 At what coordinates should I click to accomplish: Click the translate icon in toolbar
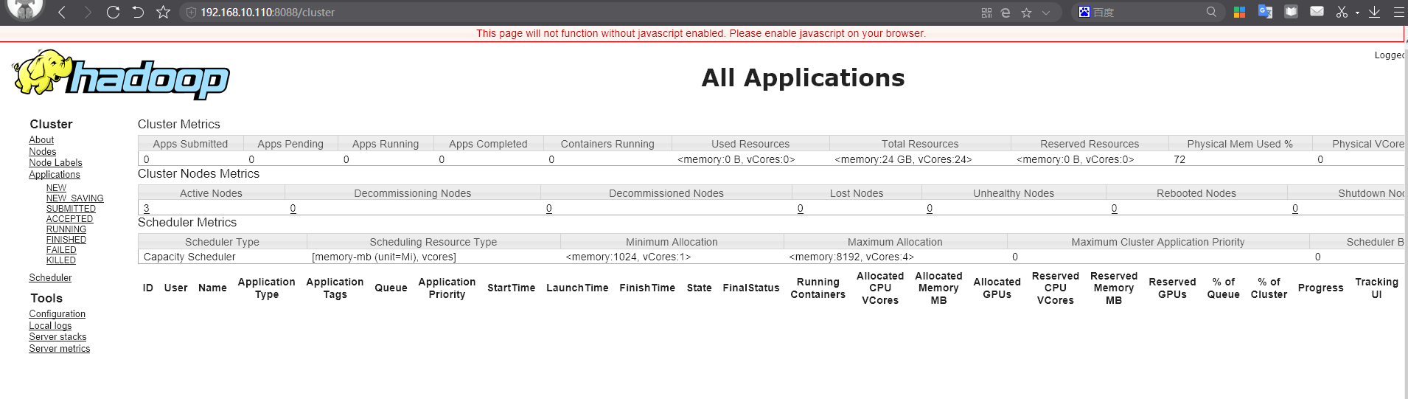point(1265,12)
